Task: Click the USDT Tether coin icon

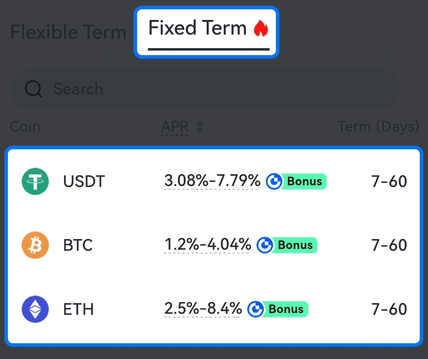Action: click(x=35, y=181)
